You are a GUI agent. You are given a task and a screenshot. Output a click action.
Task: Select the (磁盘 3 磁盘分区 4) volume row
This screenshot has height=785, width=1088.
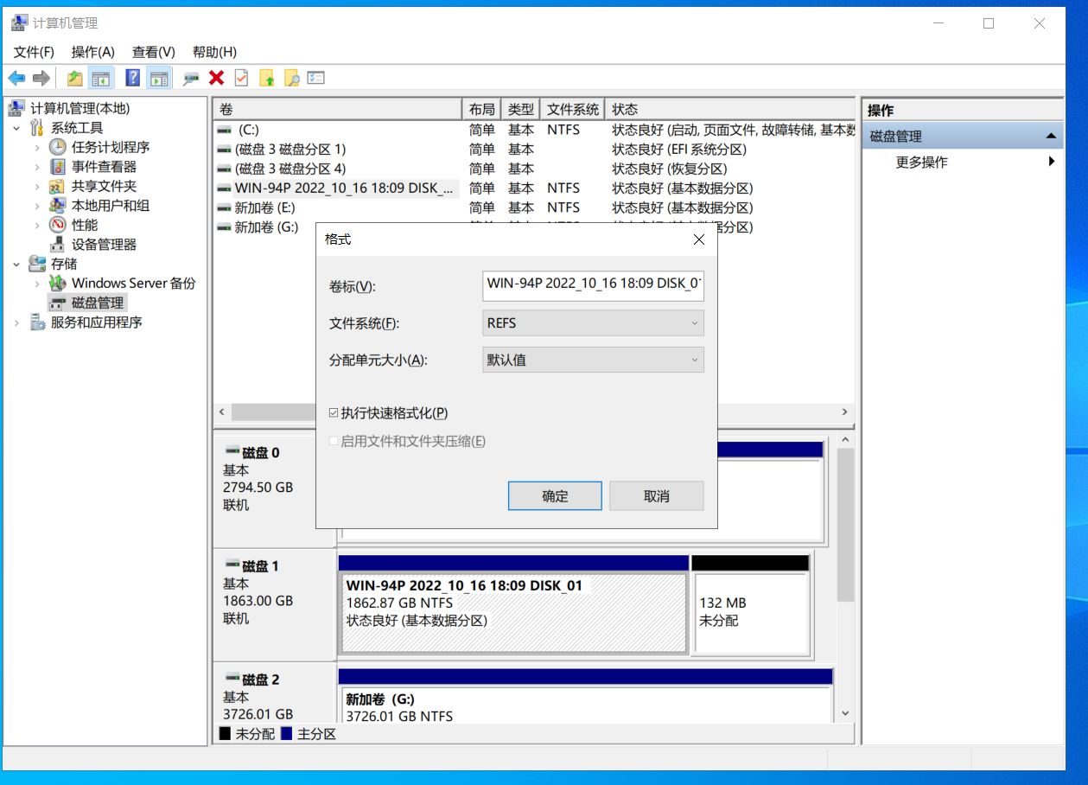534,169
